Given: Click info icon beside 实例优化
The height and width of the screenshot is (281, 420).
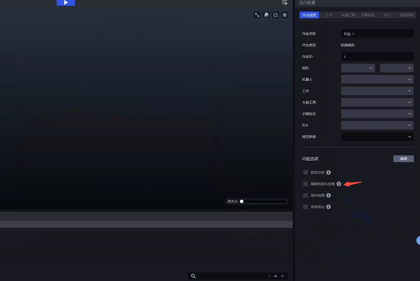Looking at the screenshot, I should click(x=328, y=207).
